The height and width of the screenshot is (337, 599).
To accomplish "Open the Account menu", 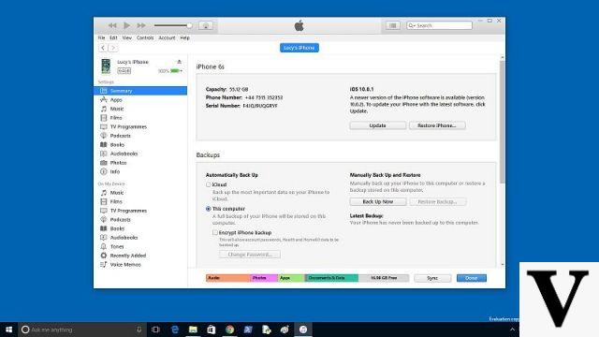I will (167, 37).
